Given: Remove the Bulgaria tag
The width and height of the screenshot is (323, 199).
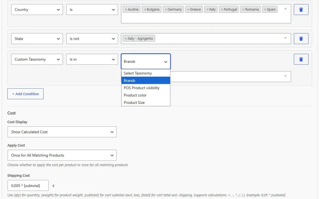Looking at the screenshot, I should coord(145,9).
